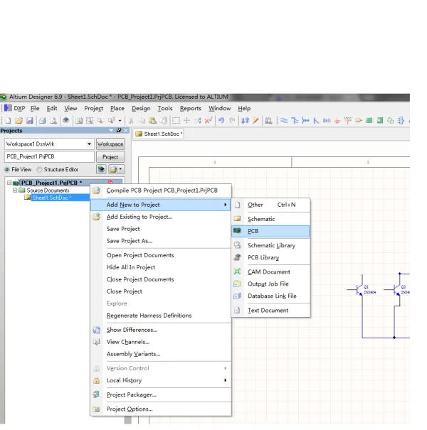Open the Projects panel options dropdown arrow
The width and height of the screenshot is (427, 430).
click(111, 130)
